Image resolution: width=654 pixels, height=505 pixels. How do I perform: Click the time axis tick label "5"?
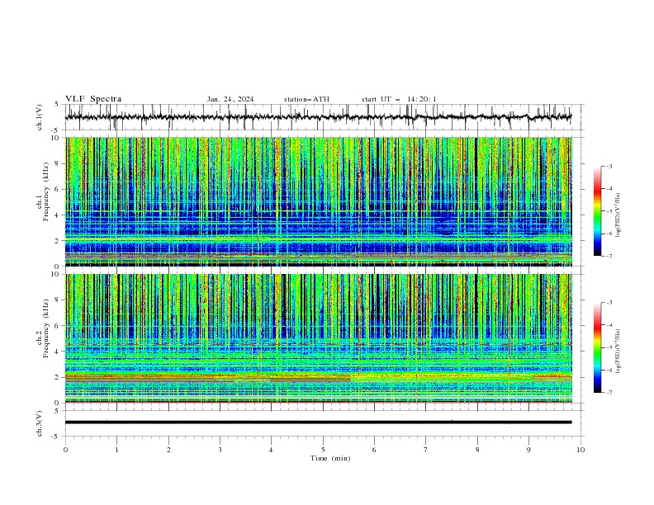pos(323,450)
